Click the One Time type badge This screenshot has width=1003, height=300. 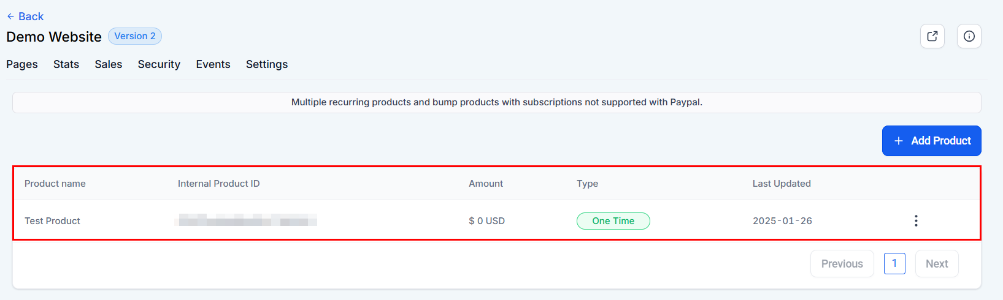613,221
